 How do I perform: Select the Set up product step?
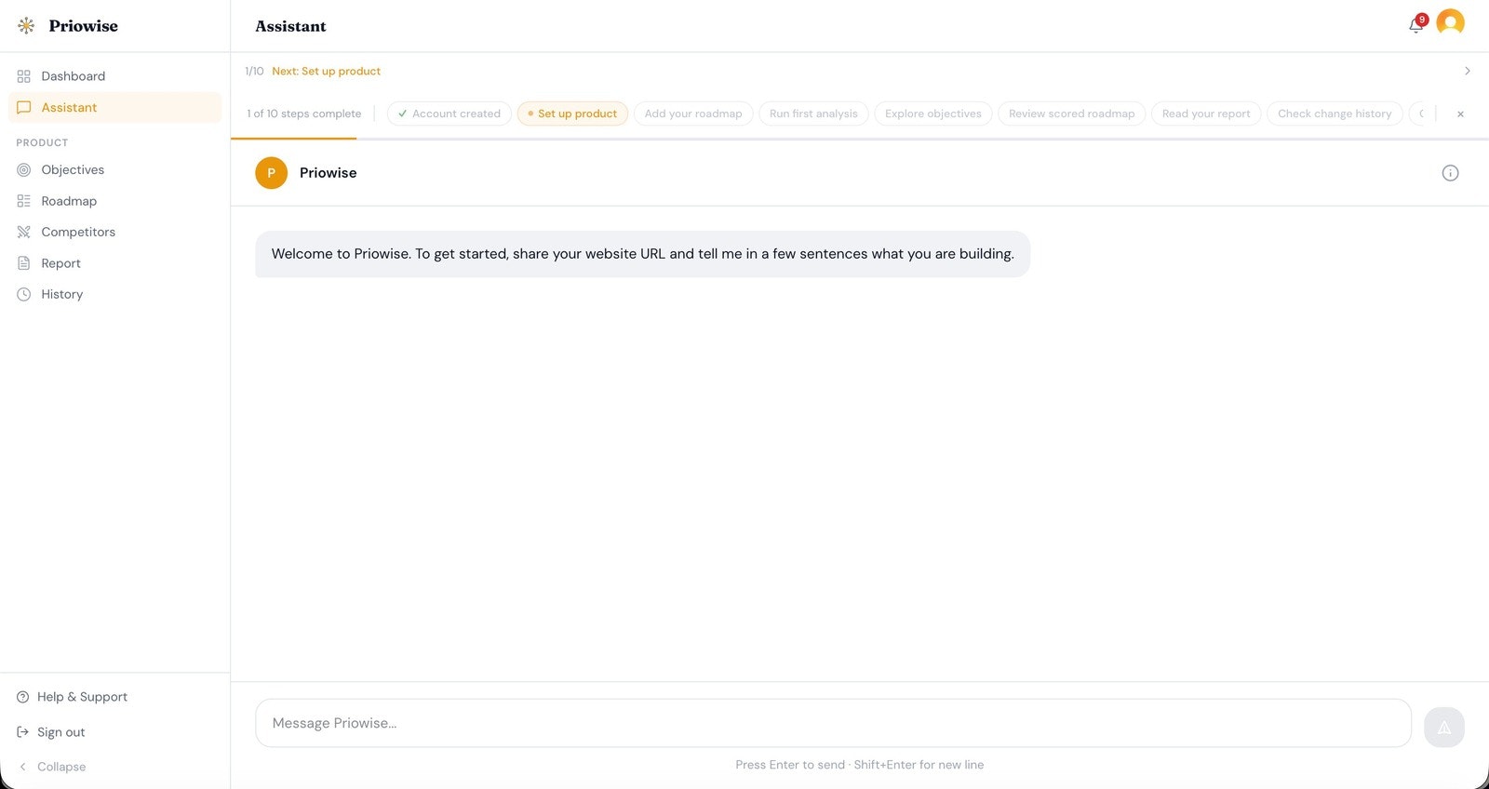click(572, 114)
